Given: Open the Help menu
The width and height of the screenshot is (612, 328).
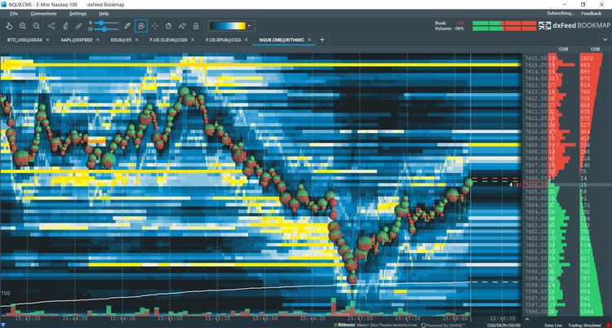Looking at the screenshot, I should click(x=104, y=13).
